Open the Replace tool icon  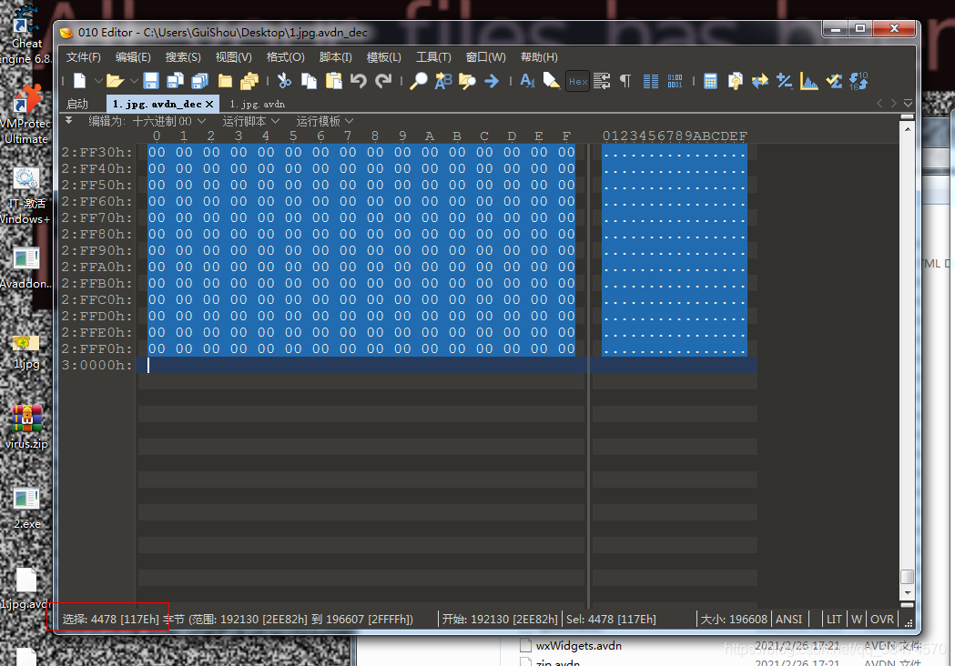click(x=442, y=80)
